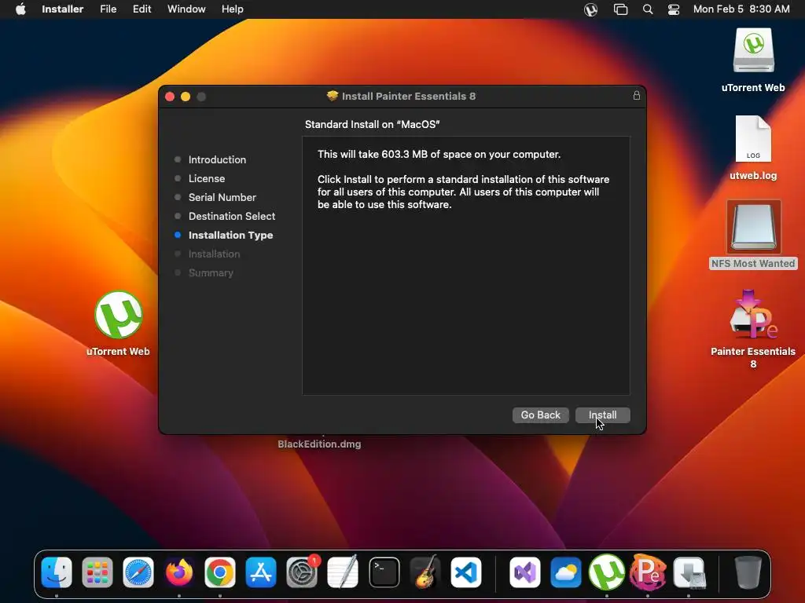Open the Apple menu

point(20,9)
